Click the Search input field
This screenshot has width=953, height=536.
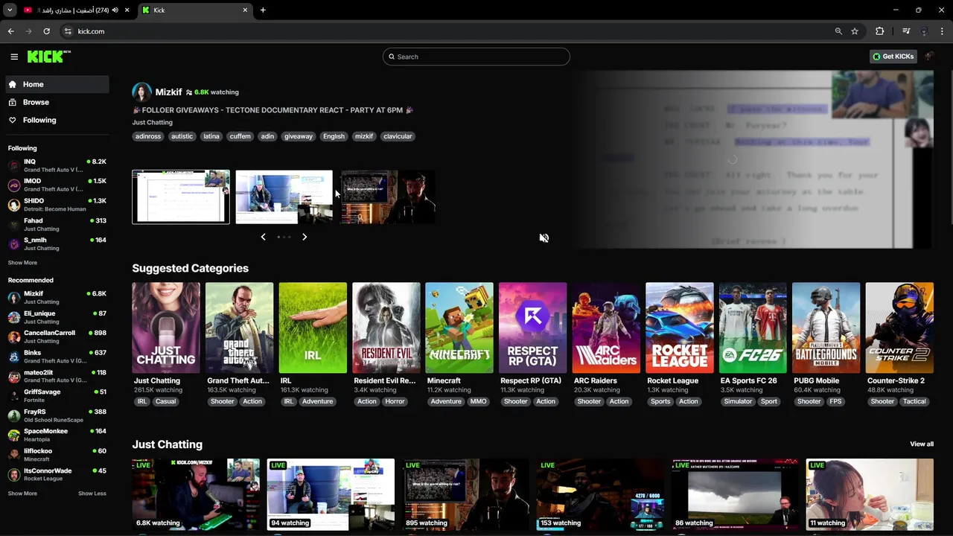[476, 57]
